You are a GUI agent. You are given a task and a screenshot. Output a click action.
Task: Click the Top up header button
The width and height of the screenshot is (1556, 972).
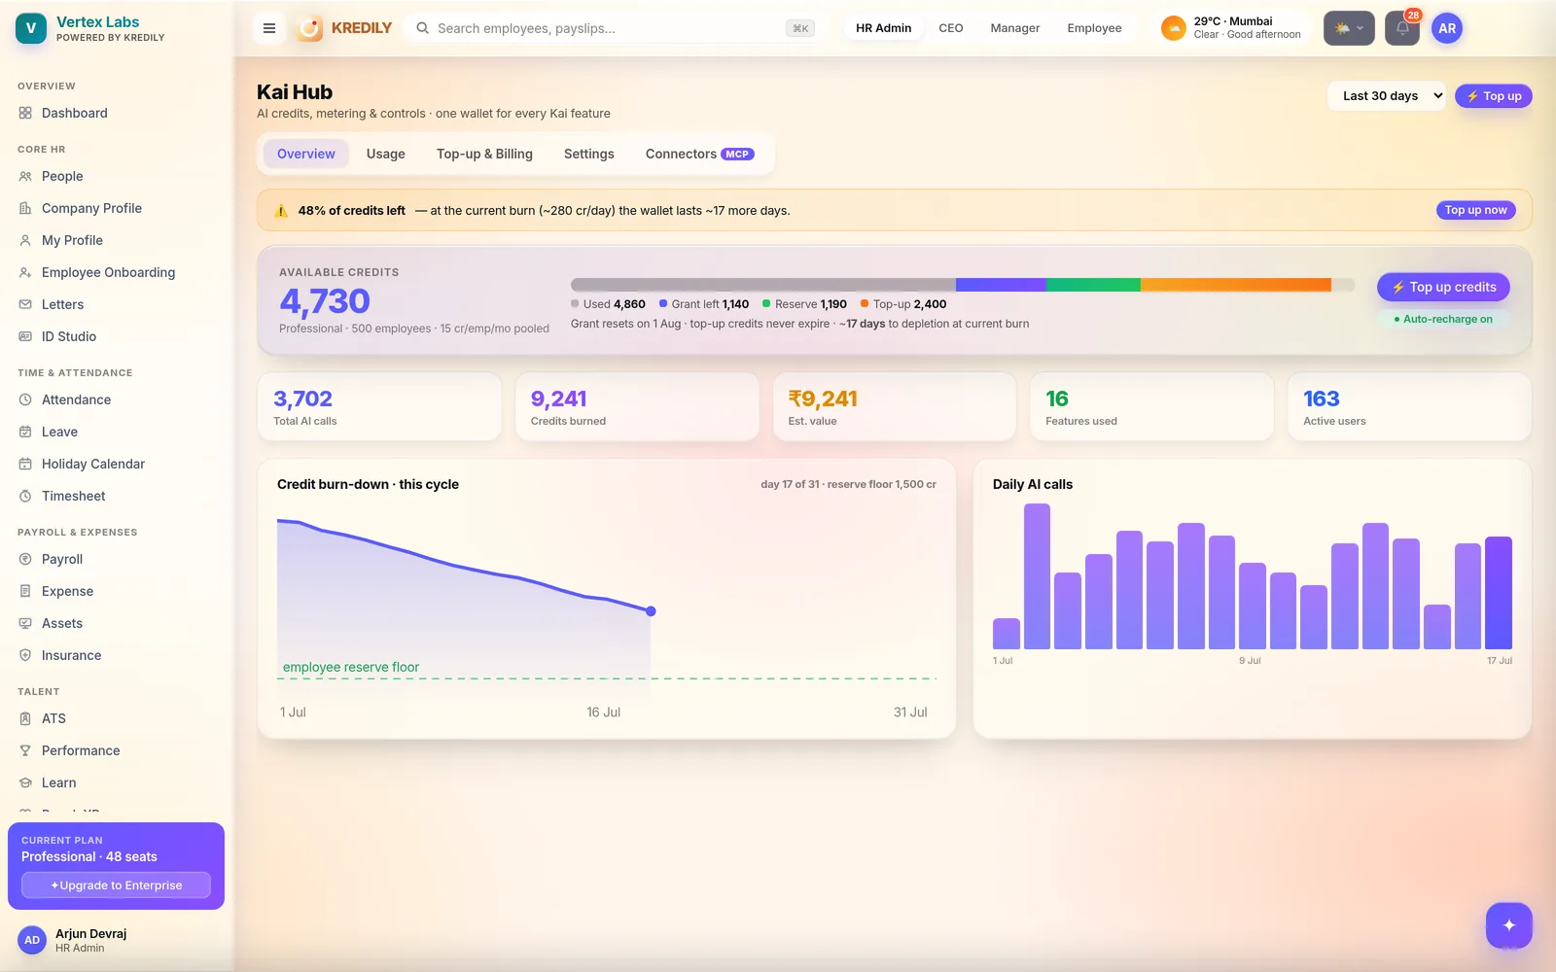(1494, 96)
